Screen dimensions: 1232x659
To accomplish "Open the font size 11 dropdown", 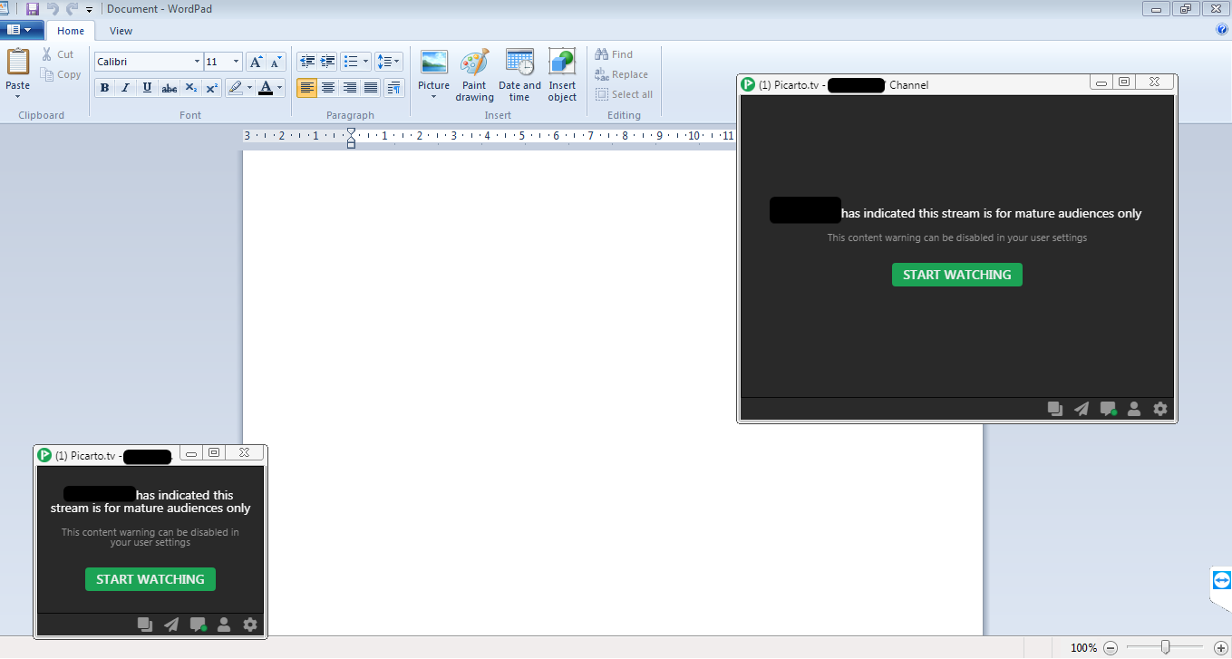I will click(x=237, y=62).
